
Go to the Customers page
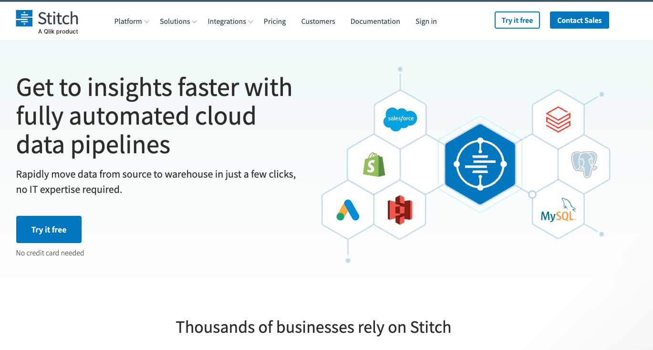pos(318,21)
